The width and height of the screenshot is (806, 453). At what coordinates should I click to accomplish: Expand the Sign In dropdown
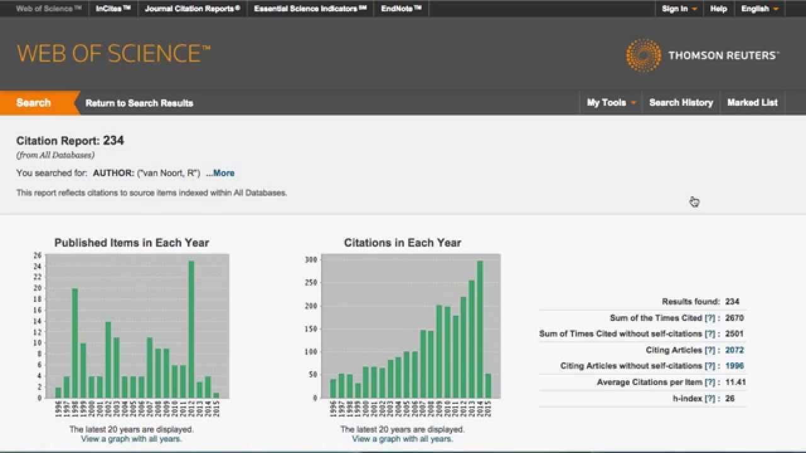coord(679,9)
